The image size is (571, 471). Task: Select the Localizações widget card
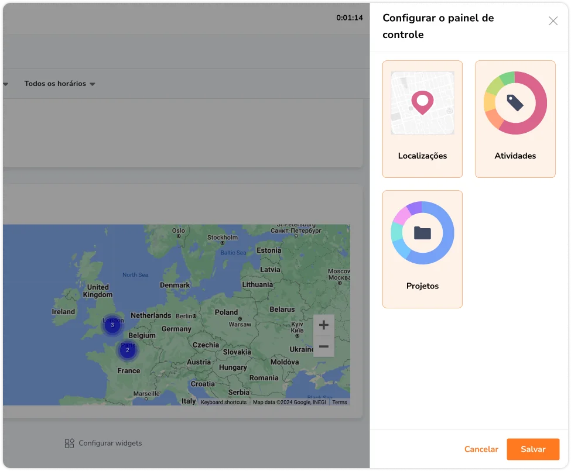(x=422, y=119)
